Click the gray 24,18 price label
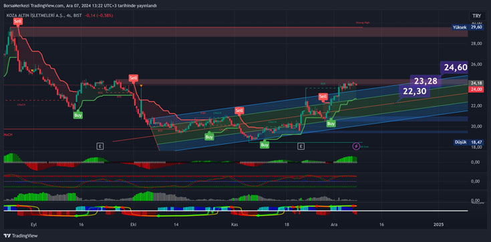491x242 pixels. click(x=476, y=83)
